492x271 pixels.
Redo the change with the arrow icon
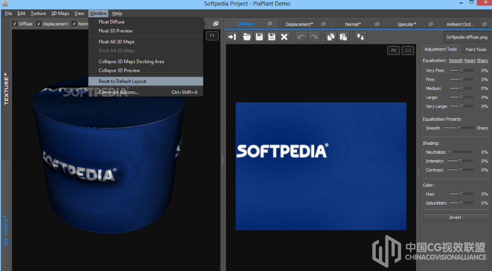(x=314, y=37)
